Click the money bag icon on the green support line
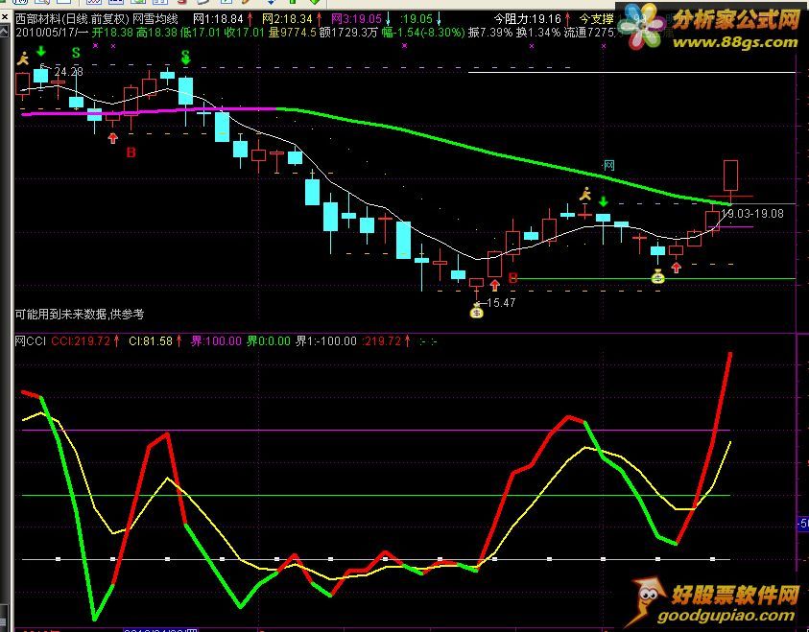Screen dimensions: 809x632 [657, 278]
